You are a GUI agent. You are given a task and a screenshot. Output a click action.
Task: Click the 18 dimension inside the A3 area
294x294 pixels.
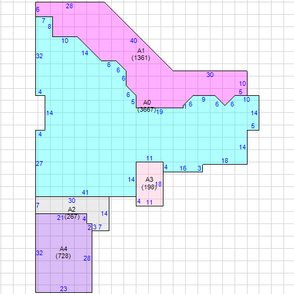tap(158, 184)
